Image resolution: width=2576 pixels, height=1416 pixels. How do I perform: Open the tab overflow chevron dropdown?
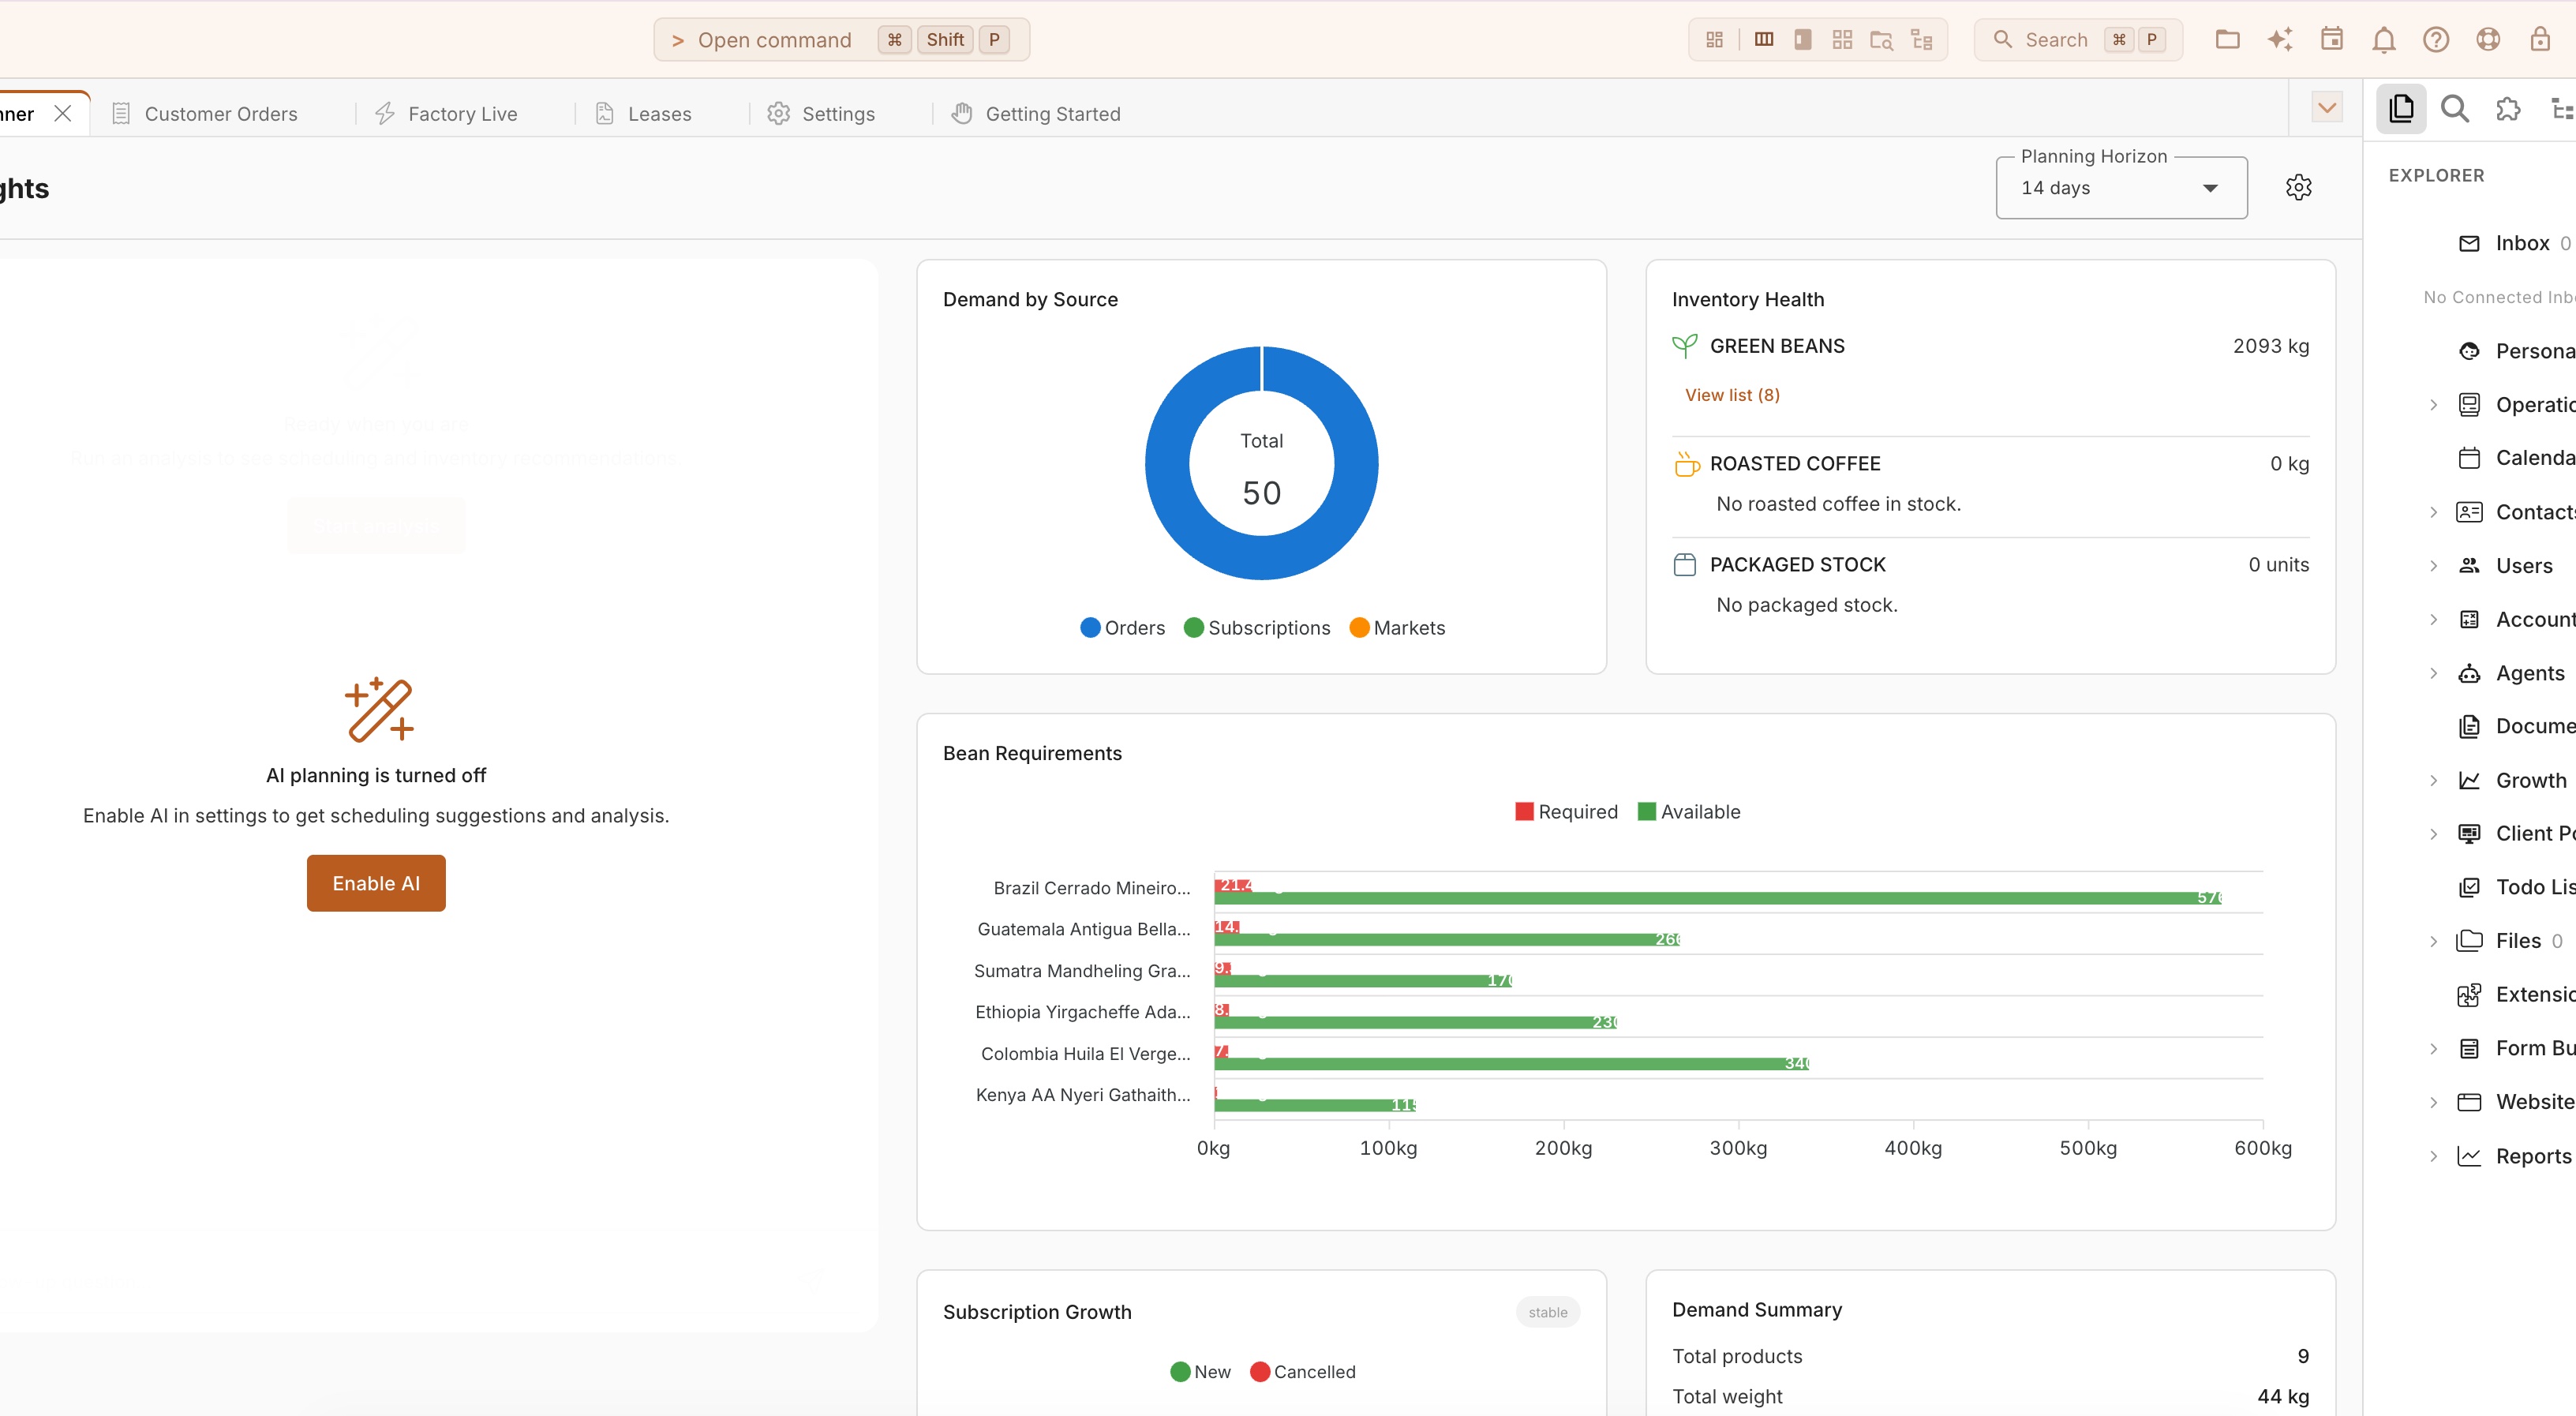[x=2327, y=108]
